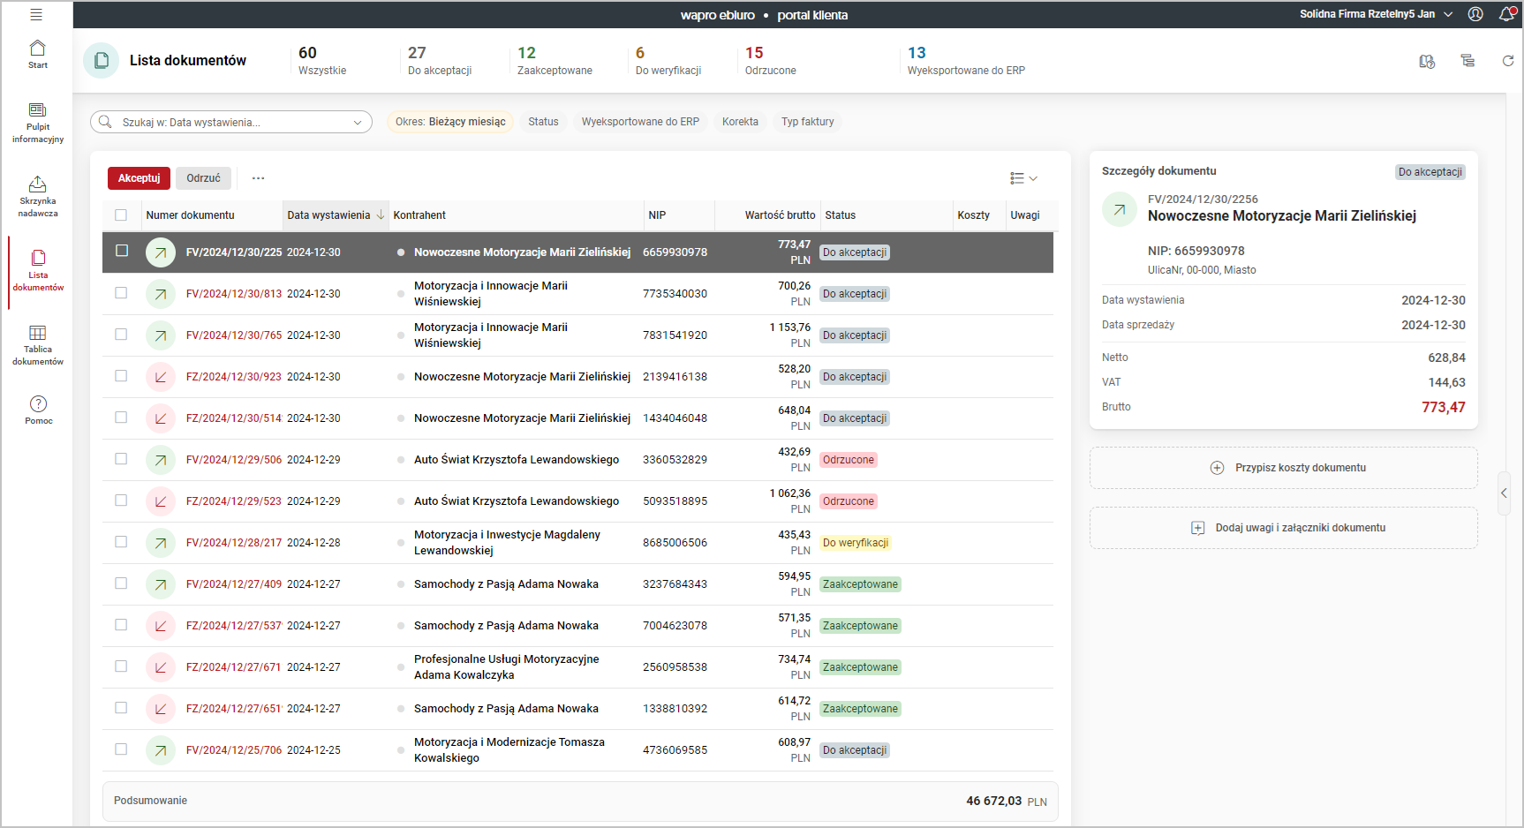Click arrow icon in Szczegóły dokumentu panel
This screenshot has width=1524, height=828.
tap(1120, 209)
